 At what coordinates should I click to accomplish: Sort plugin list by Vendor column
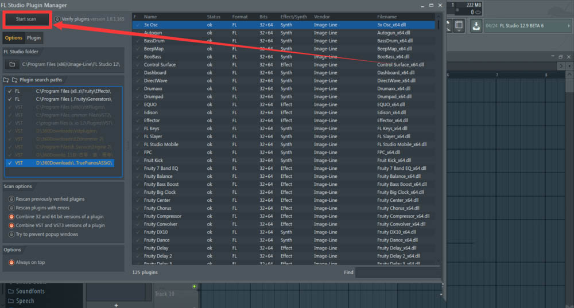click(322, 17)
